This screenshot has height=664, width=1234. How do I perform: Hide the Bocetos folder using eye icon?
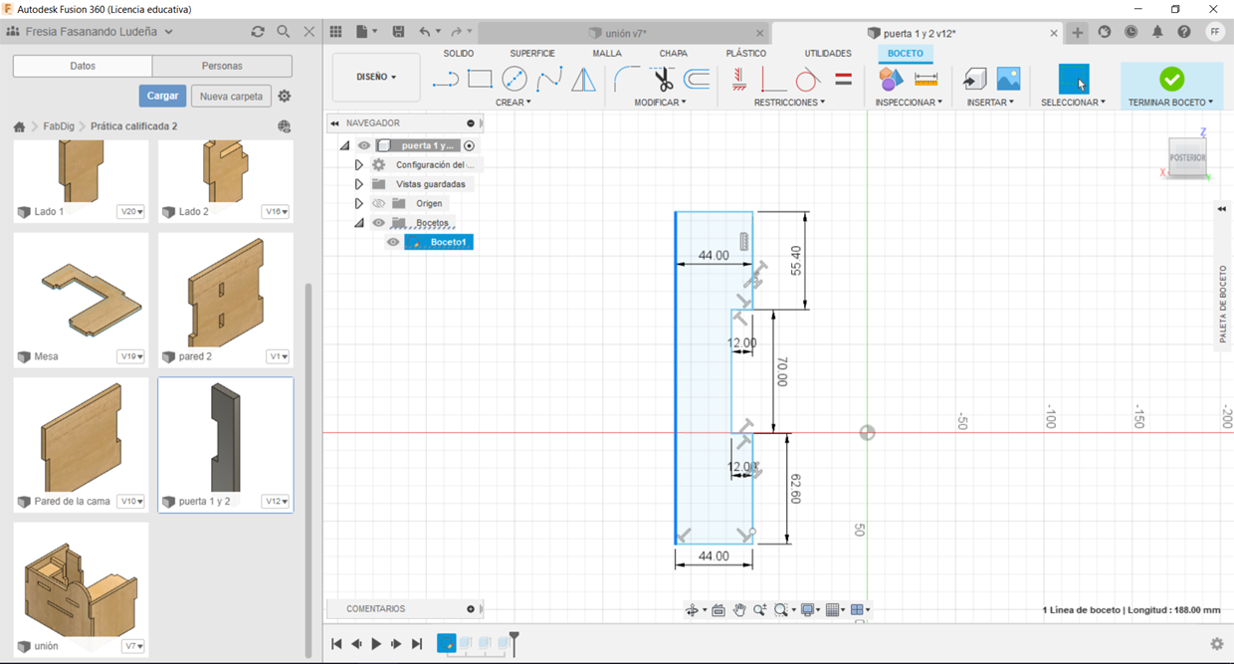[378, 223]
